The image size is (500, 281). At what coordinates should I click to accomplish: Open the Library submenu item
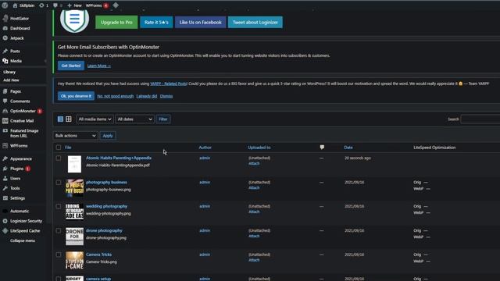9,72
